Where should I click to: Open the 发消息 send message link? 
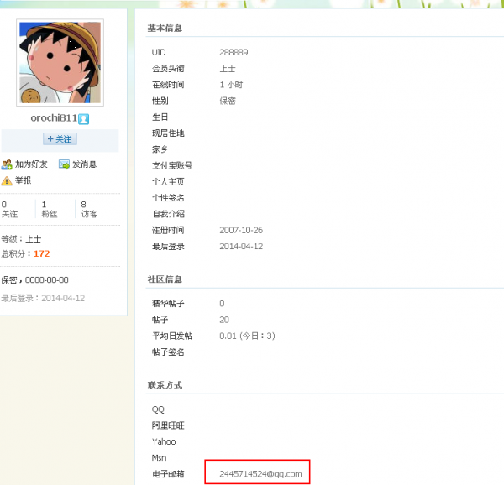click(84, 164)
